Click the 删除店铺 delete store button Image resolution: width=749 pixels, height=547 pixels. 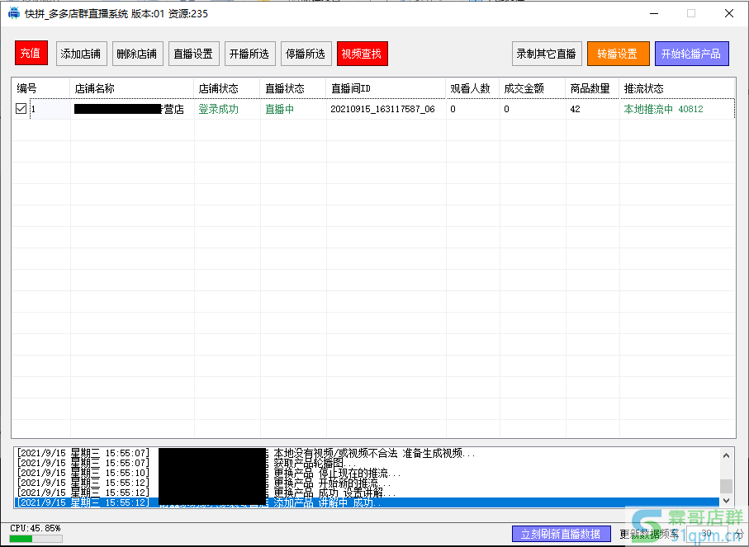click(138, 54)
